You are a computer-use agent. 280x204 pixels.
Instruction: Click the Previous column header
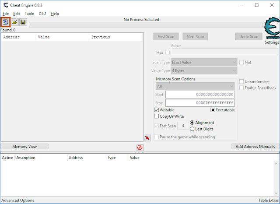(115, 37)
